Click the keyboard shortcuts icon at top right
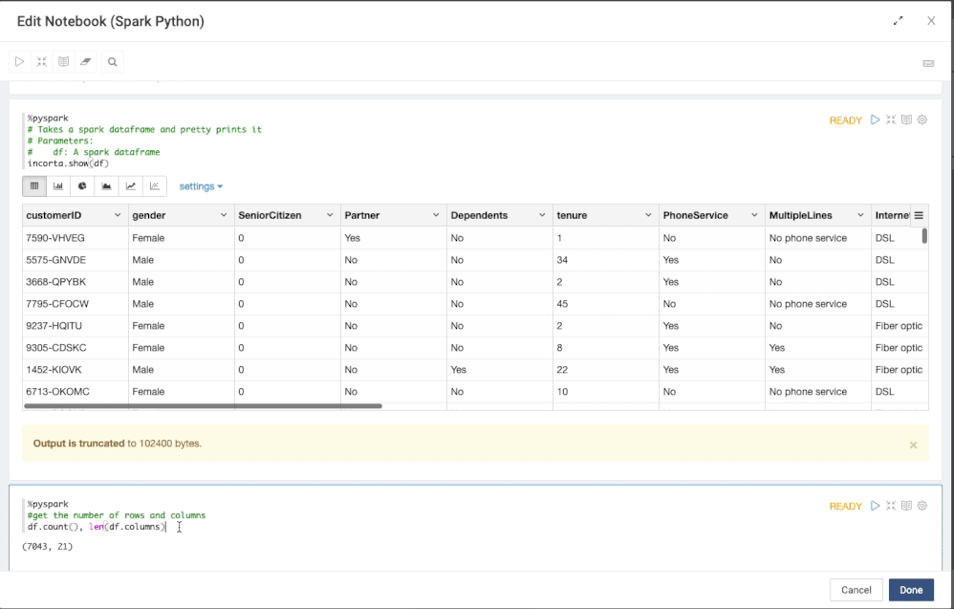This screenshot has width=954, height=609. point(927,63)
